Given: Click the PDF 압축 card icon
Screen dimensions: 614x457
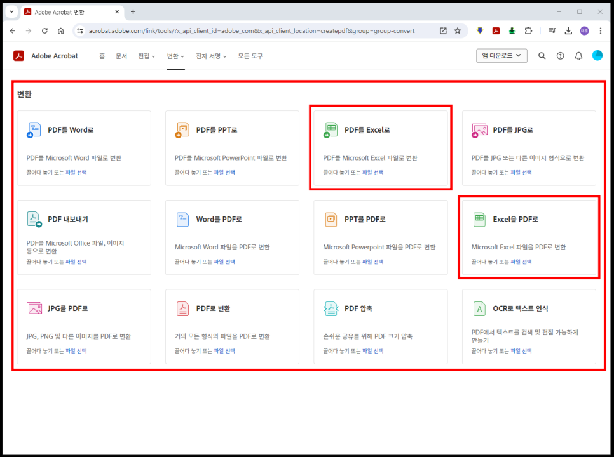Looking at the screenshot, I should (x=331, y=308).
